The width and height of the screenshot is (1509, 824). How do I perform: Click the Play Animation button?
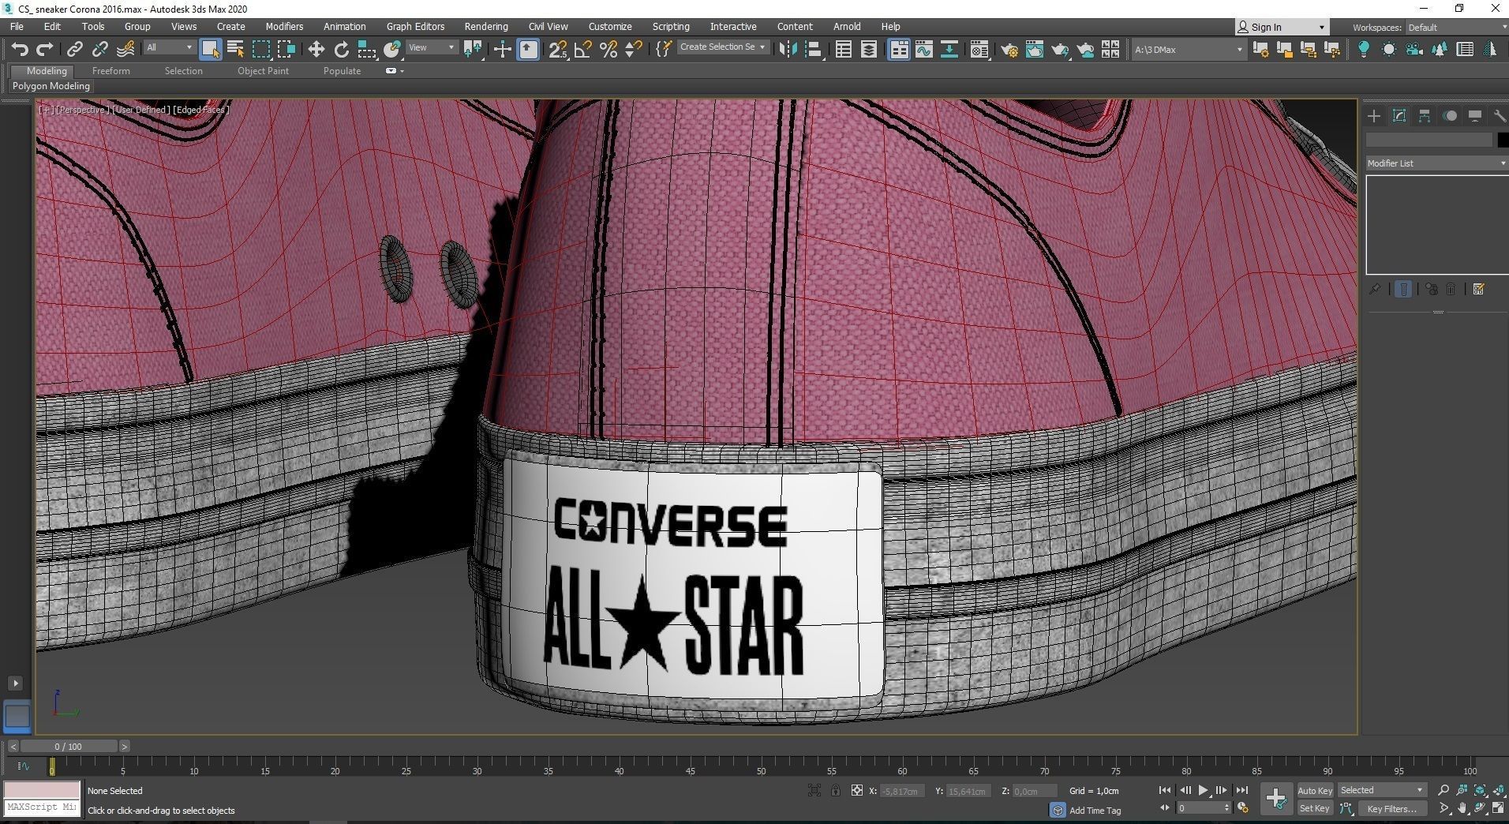click(1203, 790)
